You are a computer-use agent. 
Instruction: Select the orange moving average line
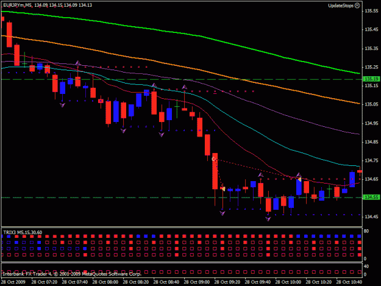pos(199,70)
